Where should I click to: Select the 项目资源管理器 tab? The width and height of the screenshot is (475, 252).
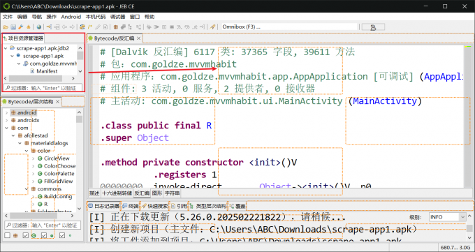23,38
